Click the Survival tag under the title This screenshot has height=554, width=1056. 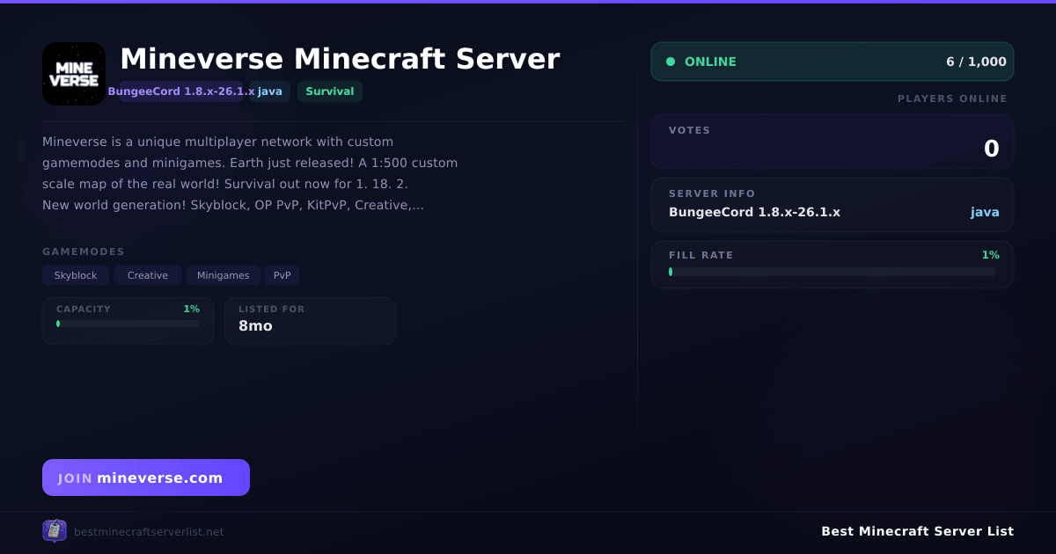(330, 91)
